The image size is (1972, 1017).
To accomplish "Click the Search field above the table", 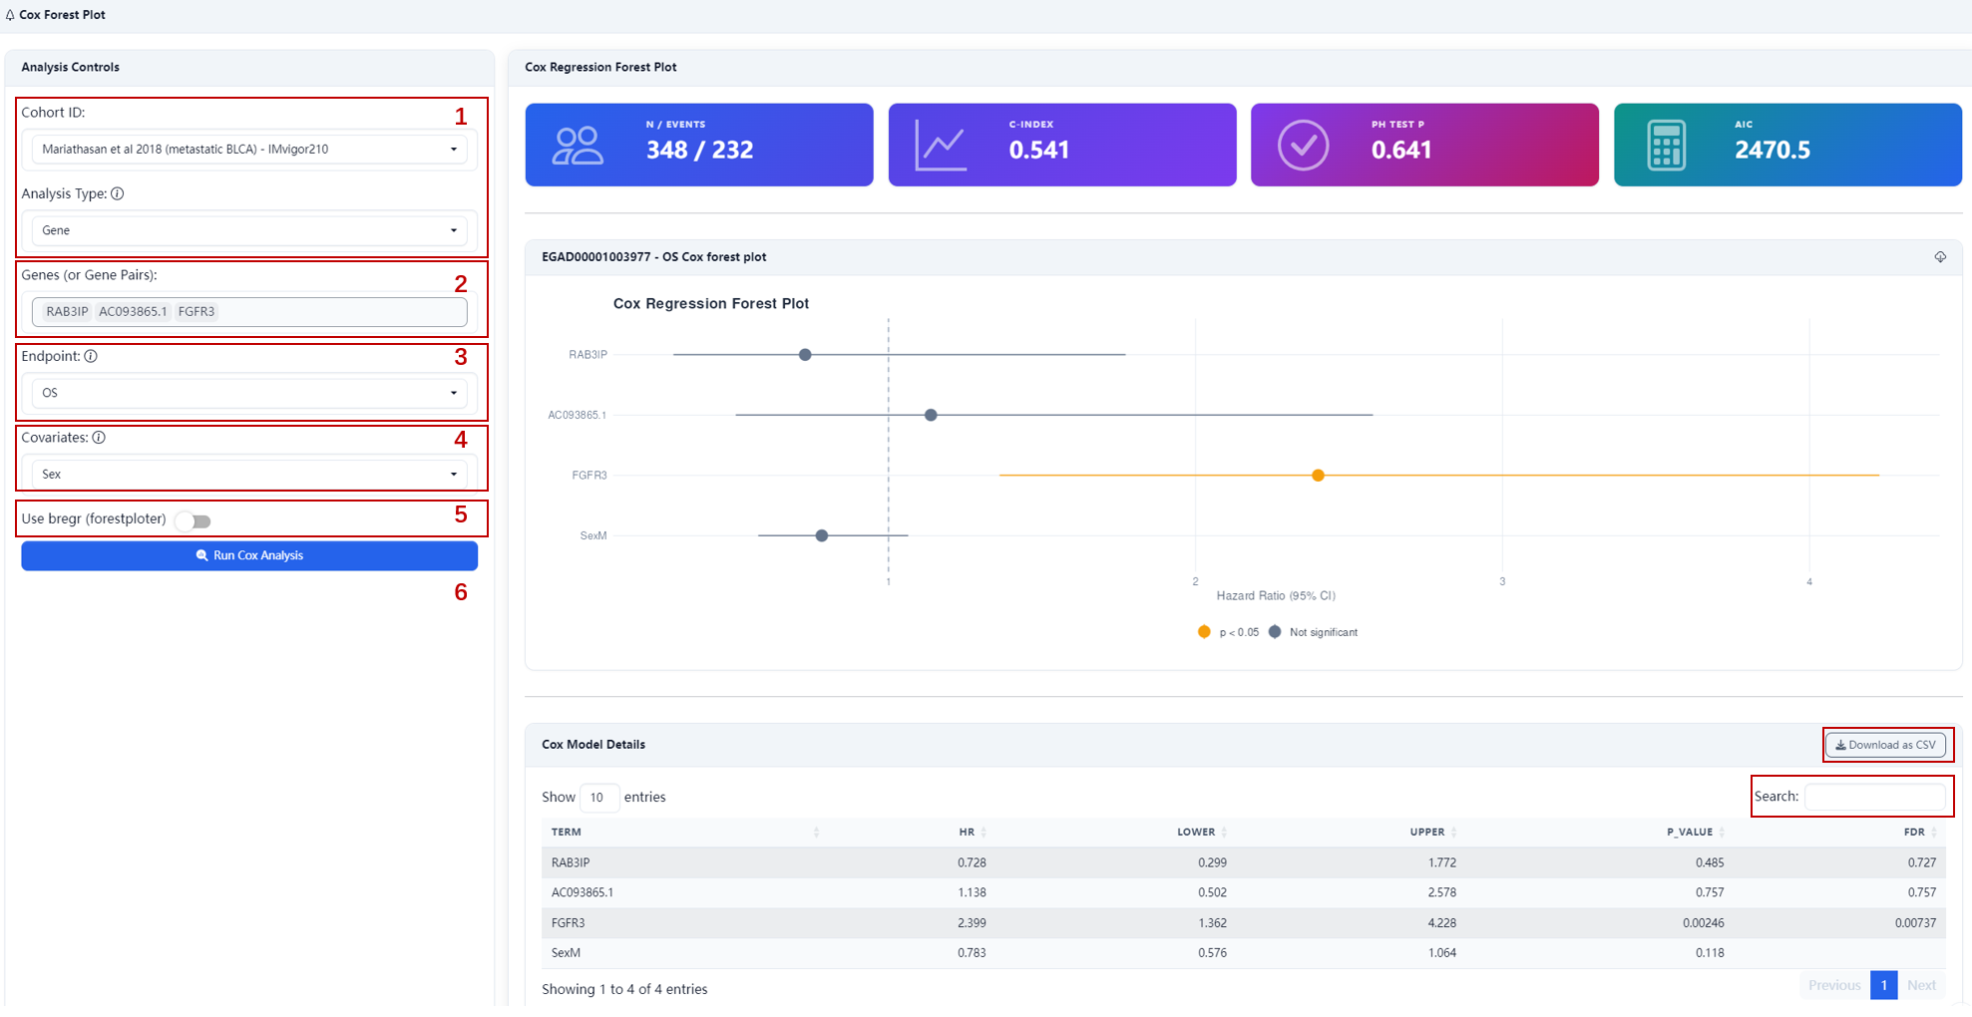I will click(x=1875, y=797).
